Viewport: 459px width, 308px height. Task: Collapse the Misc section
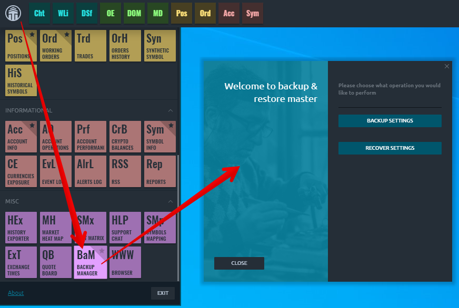click(x=170, y=201)
